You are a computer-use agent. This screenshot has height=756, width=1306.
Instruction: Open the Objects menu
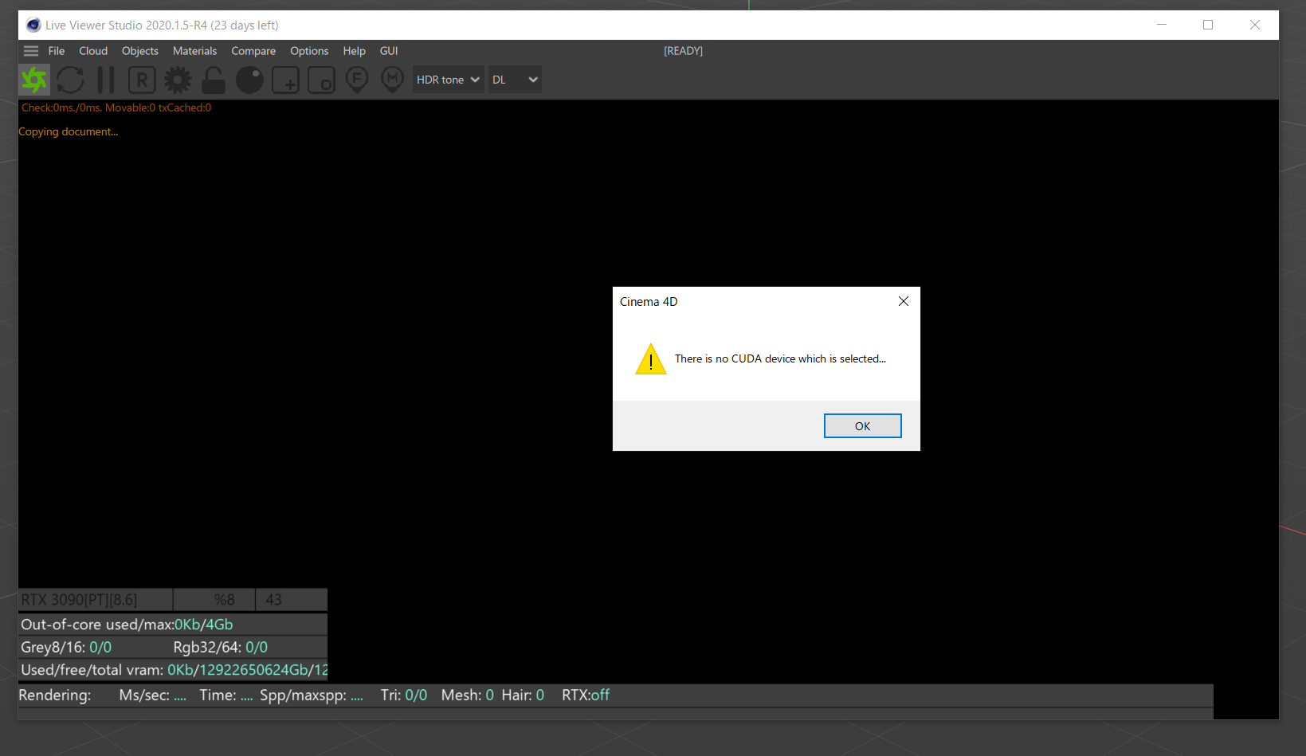pyautogui.click(x=140, y=51)
